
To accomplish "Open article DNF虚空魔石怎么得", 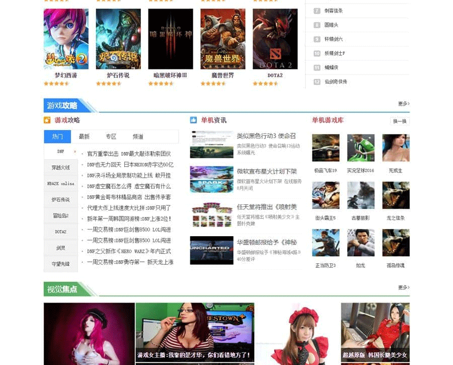I will point(129,186).
